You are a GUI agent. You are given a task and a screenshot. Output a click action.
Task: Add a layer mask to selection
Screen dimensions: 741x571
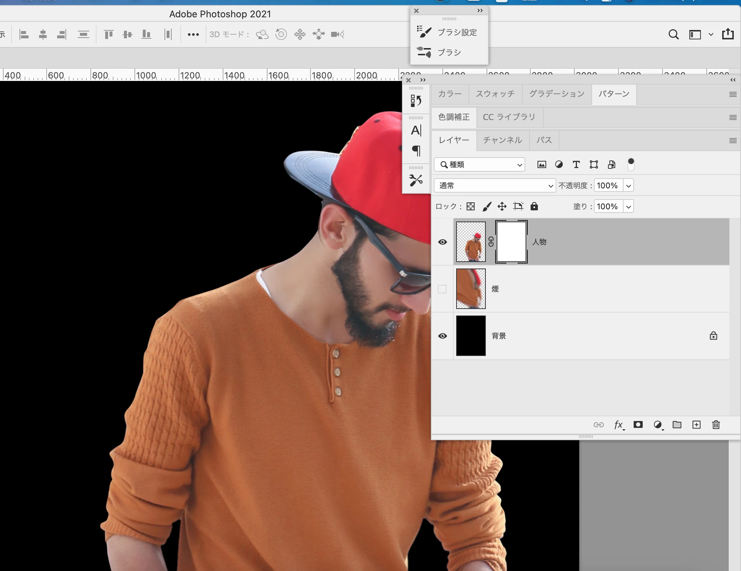click(x=638, y=425)
